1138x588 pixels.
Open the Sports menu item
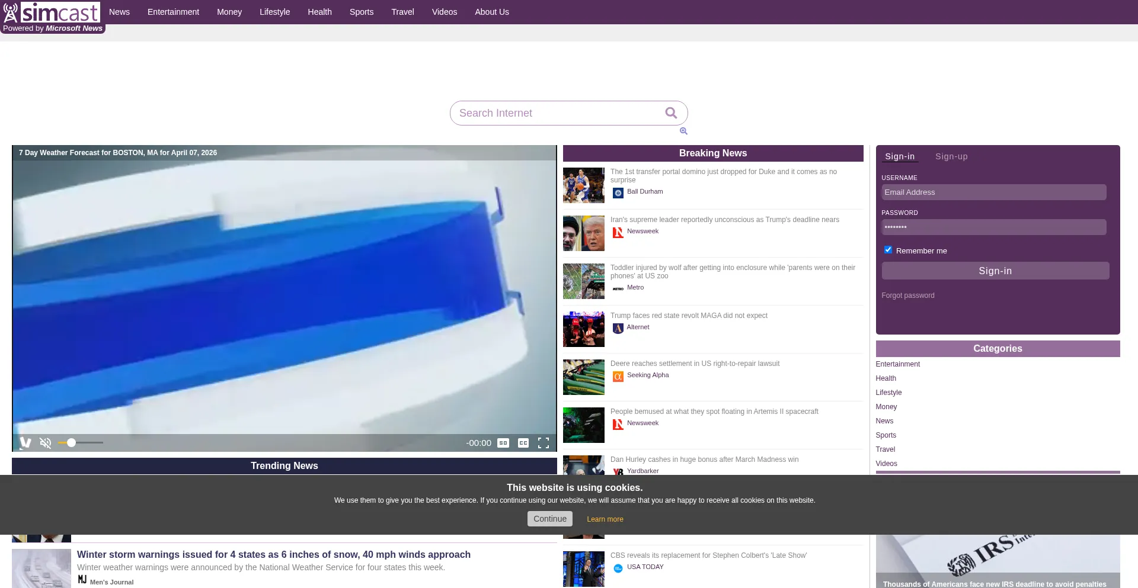click(362, 12)
